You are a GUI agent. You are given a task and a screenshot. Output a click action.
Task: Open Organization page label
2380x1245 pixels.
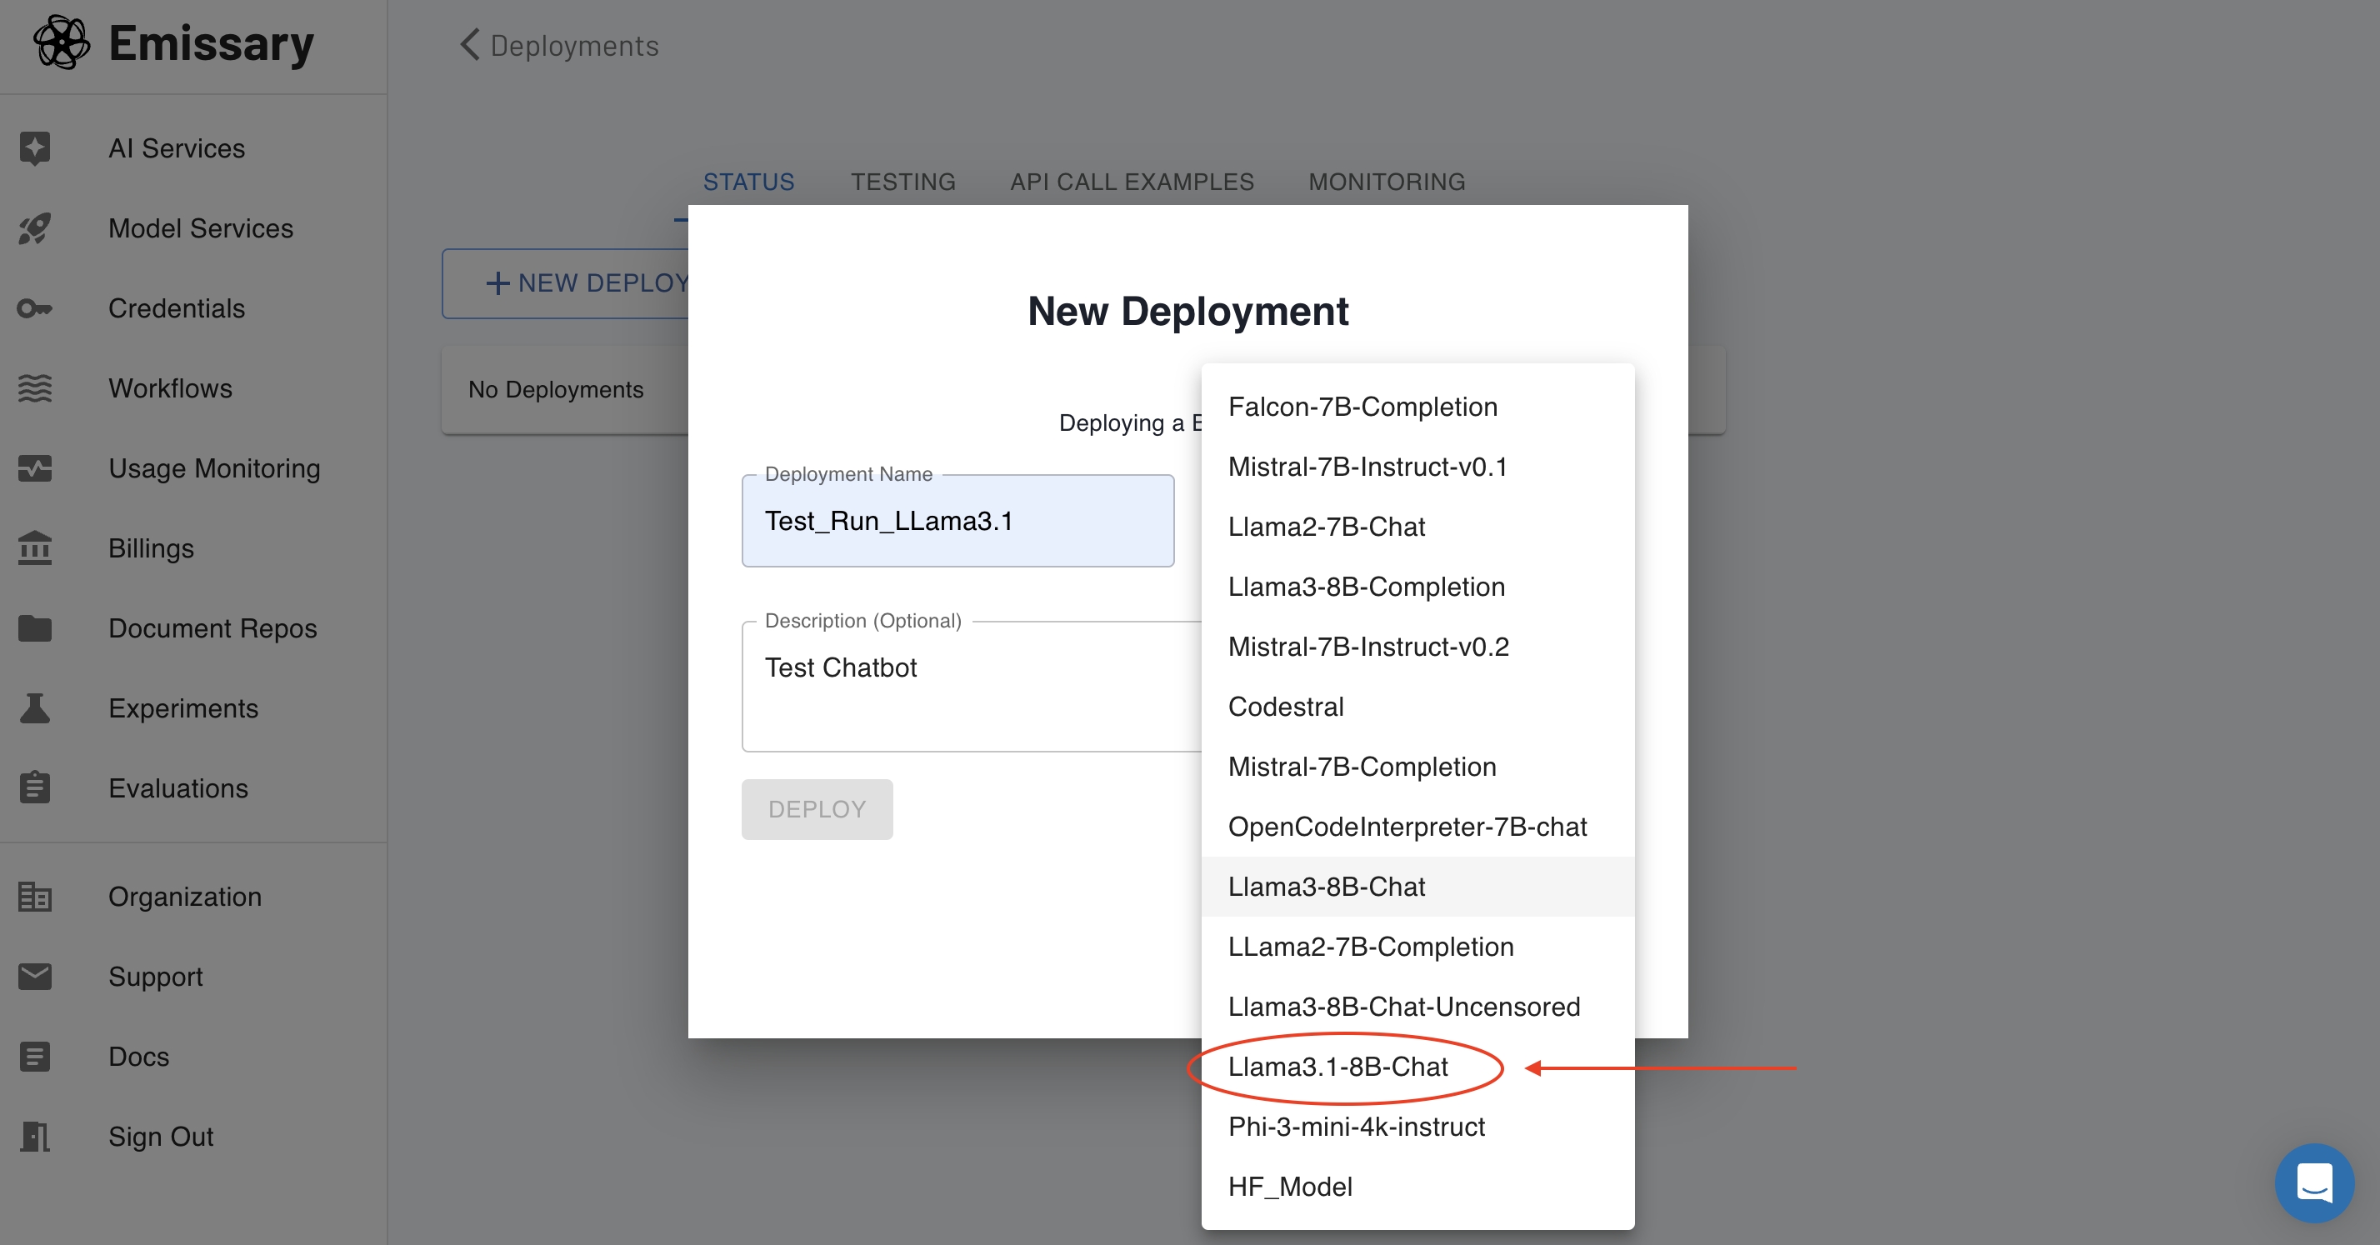point(185,897)
